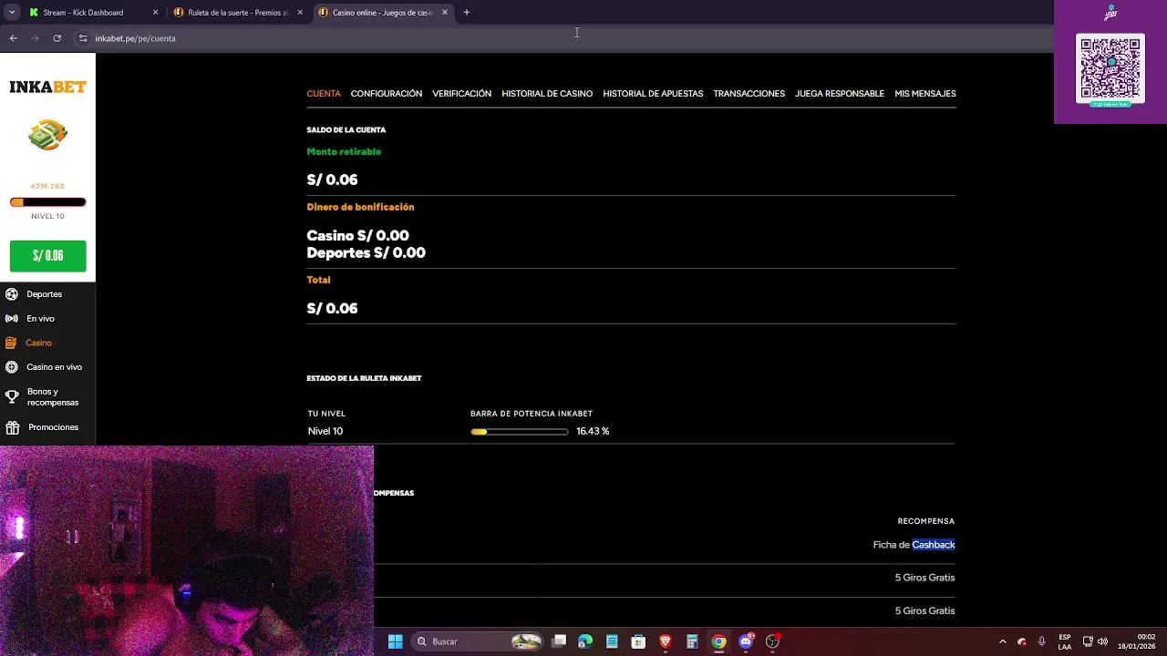Click the 16.43 % power value
This screenshot has width=1167, height=656.
593,432
